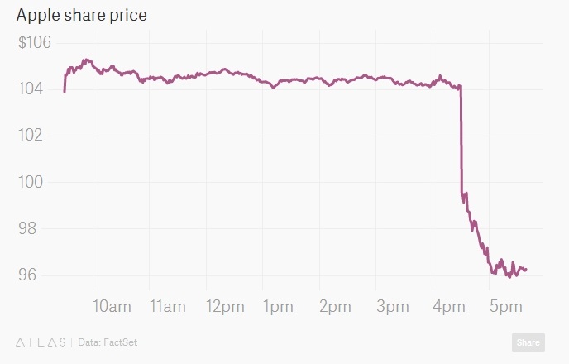Click the Atlas logo
The width and height of the screenshot is (569, 364).
pyautogui.click(x=41, y=342)
